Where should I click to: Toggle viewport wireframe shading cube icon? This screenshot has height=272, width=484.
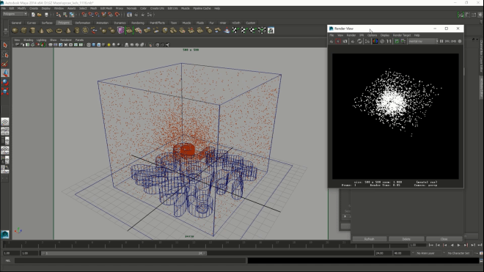[x=89, y=45]
